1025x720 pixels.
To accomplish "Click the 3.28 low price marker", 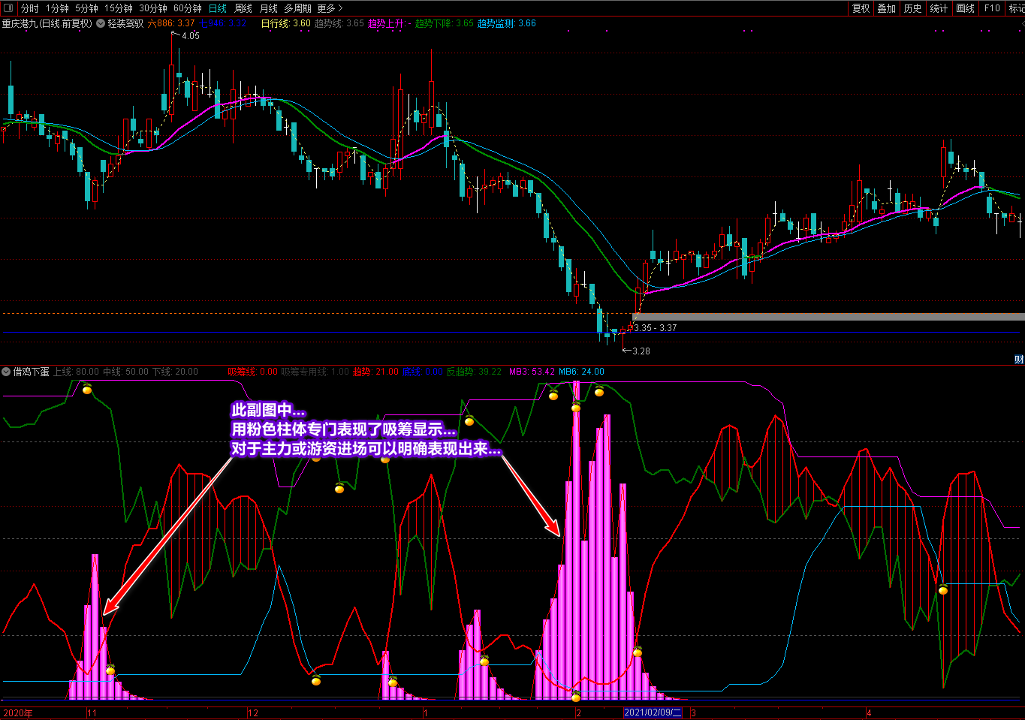I will 641,351.
